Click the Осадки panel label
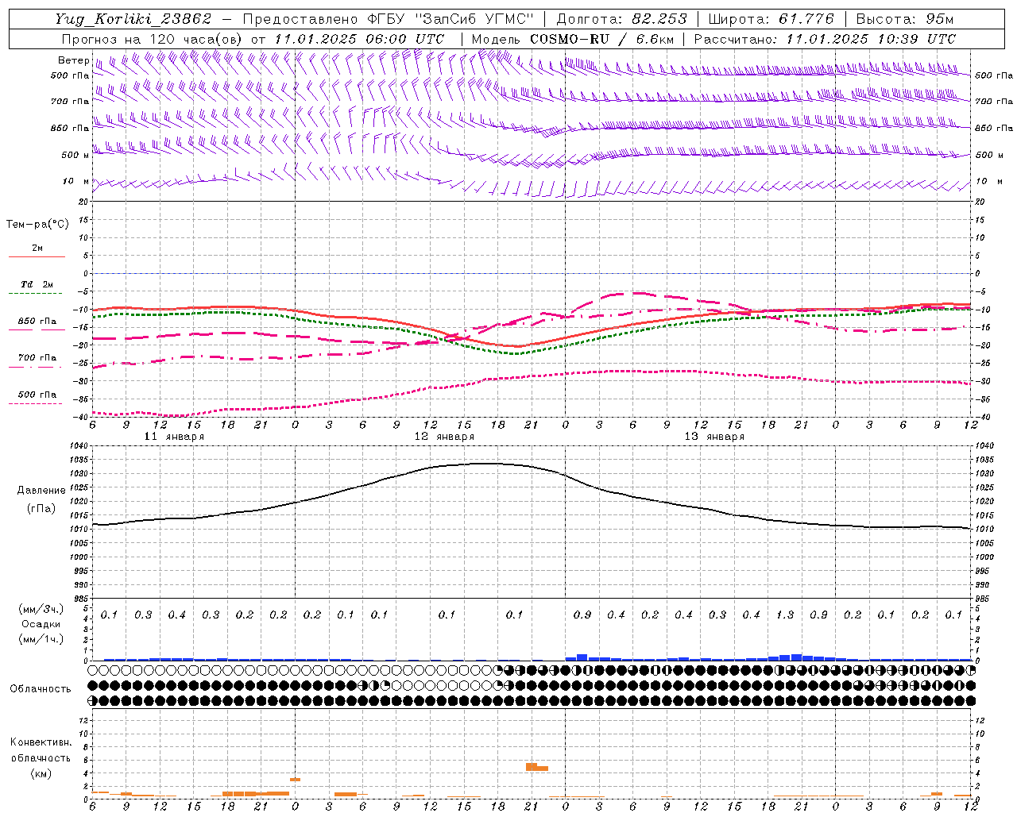 click(41, 624)
